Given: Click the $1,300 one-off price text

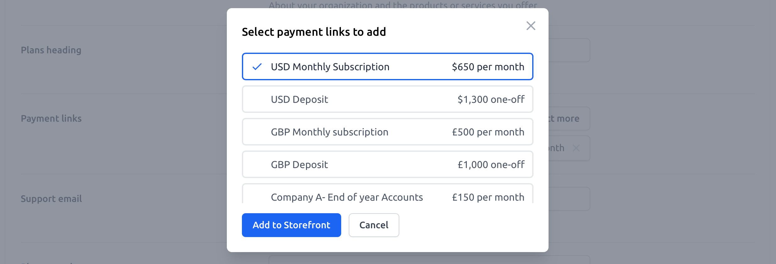Looking at the screenshot, I should click(x=491, y=99).
